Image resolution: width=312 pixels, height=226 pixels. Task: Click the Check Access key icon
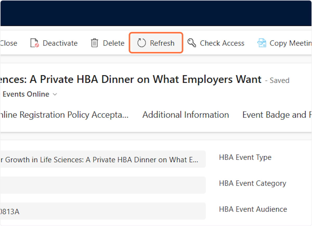192,43
